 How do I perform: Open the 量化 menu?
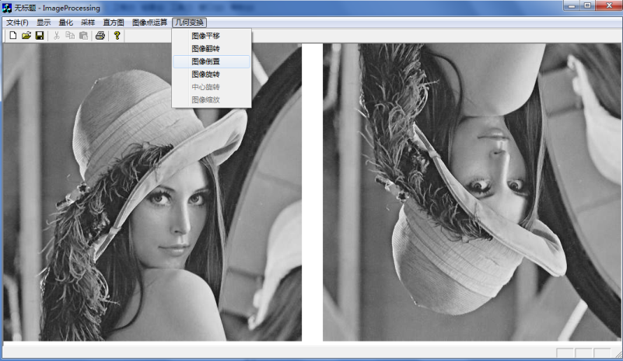[x=65, y=23]
